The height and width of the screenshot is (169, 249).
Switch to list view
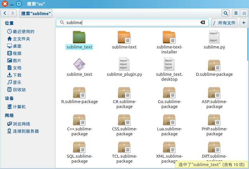(x=236, y=13)
